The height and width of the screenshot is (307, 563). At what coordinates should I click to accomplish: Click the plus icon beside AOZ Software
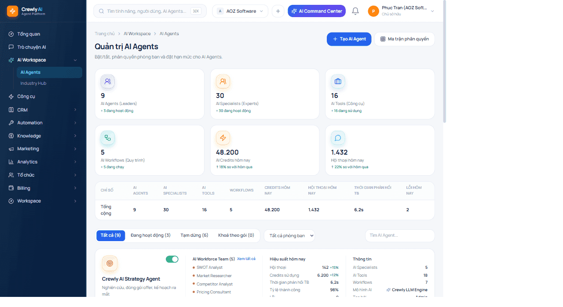[278, 11]
